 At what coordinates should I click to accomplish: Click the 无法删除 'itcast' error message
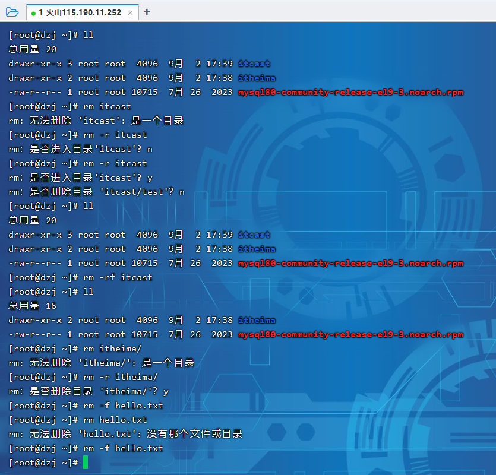96,121
